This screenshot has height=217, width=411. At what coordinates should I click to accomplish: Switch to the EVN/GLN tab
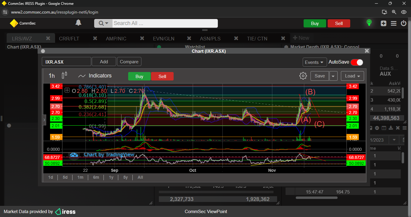point(164,39)
